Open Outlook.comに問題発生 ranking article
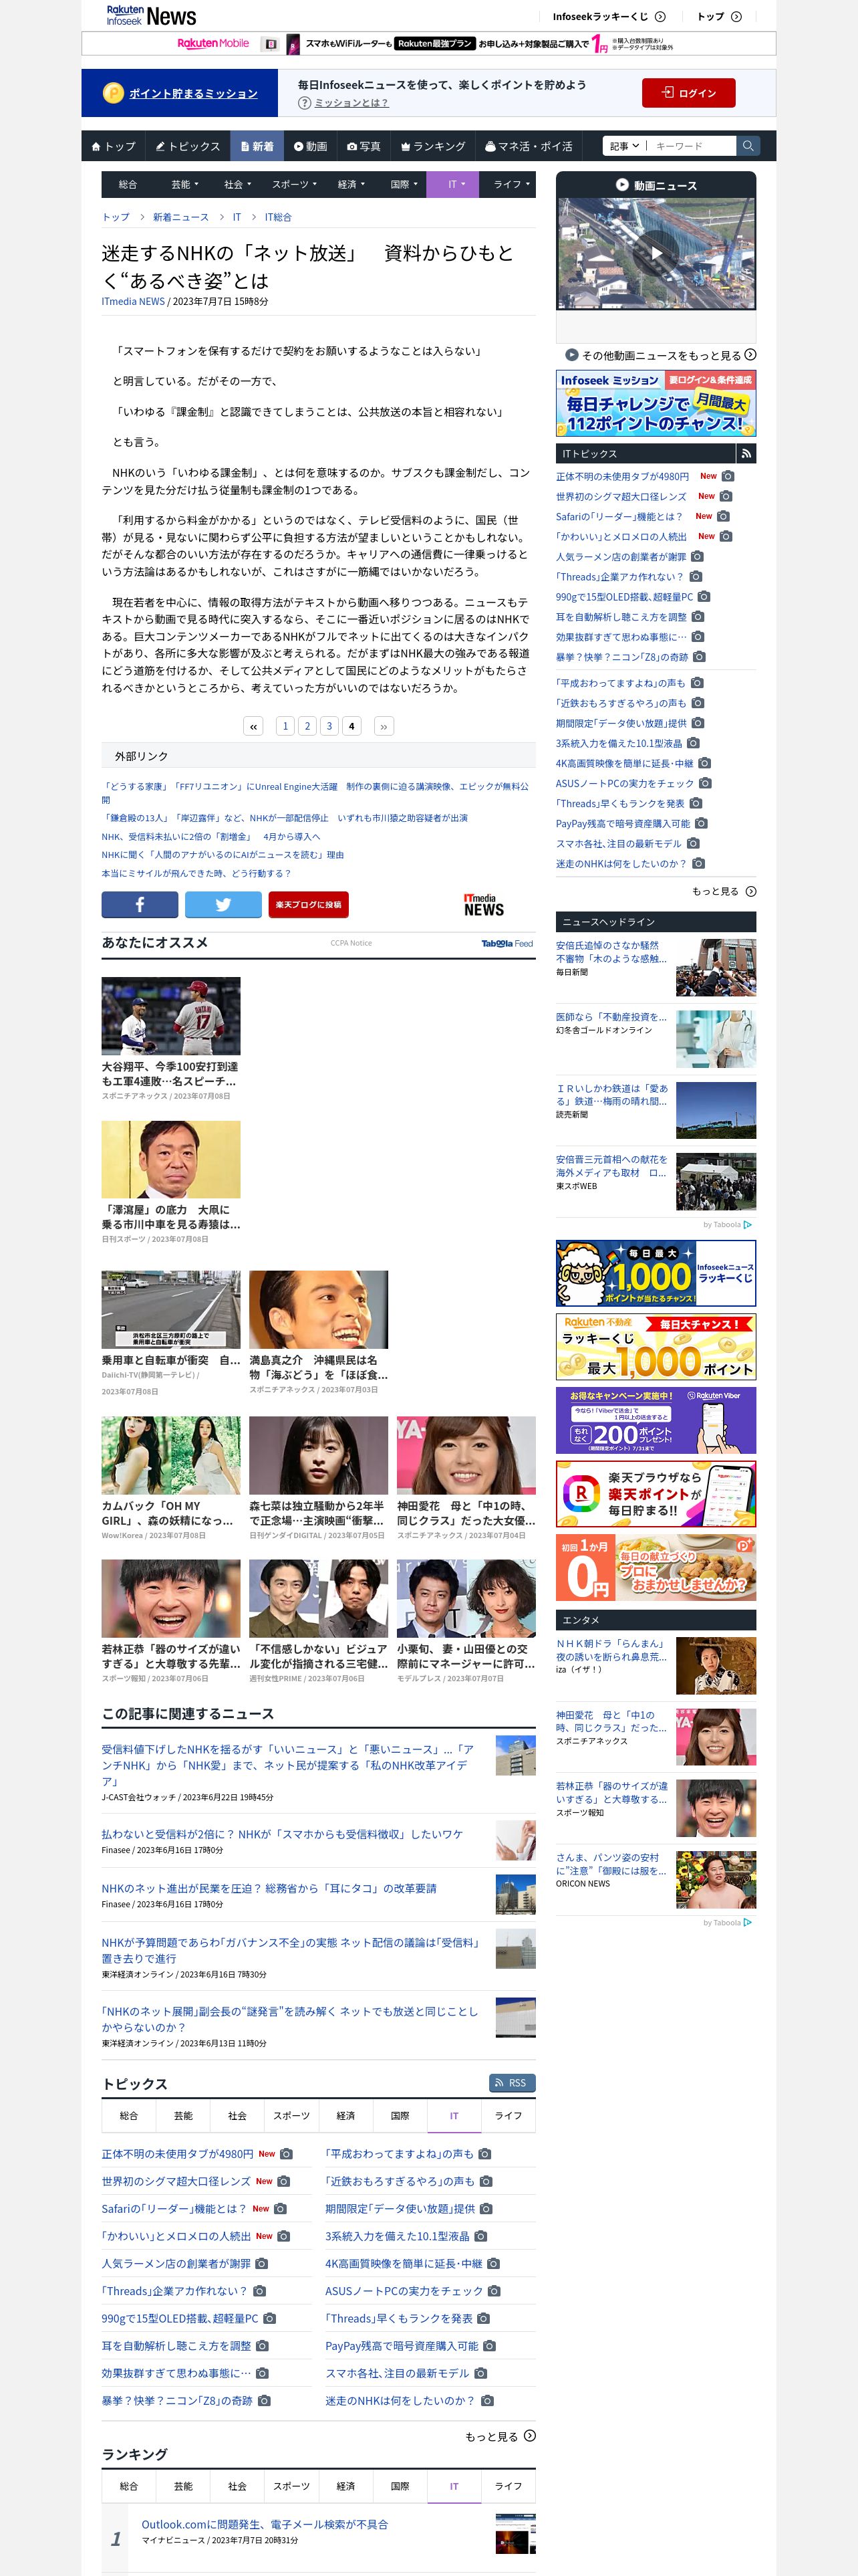The width and height of the screenshot is (858, 2576). point(265,2524)
